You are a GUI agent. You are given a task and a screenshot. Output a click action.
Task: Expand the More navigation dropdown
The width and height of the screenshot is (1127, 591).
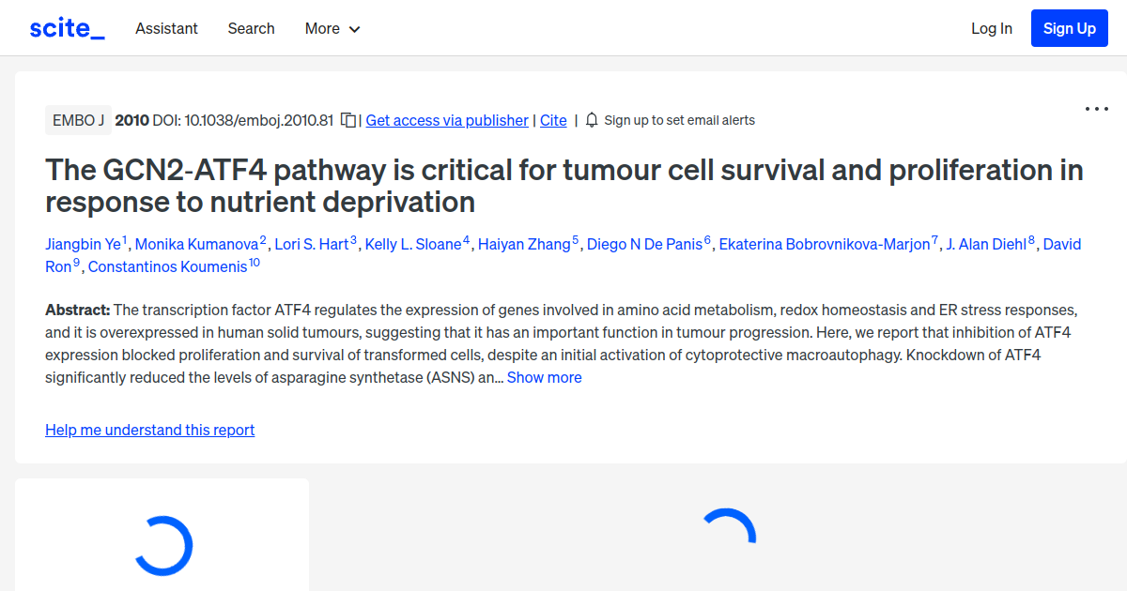pyautogui.click(x=332, y=28)
